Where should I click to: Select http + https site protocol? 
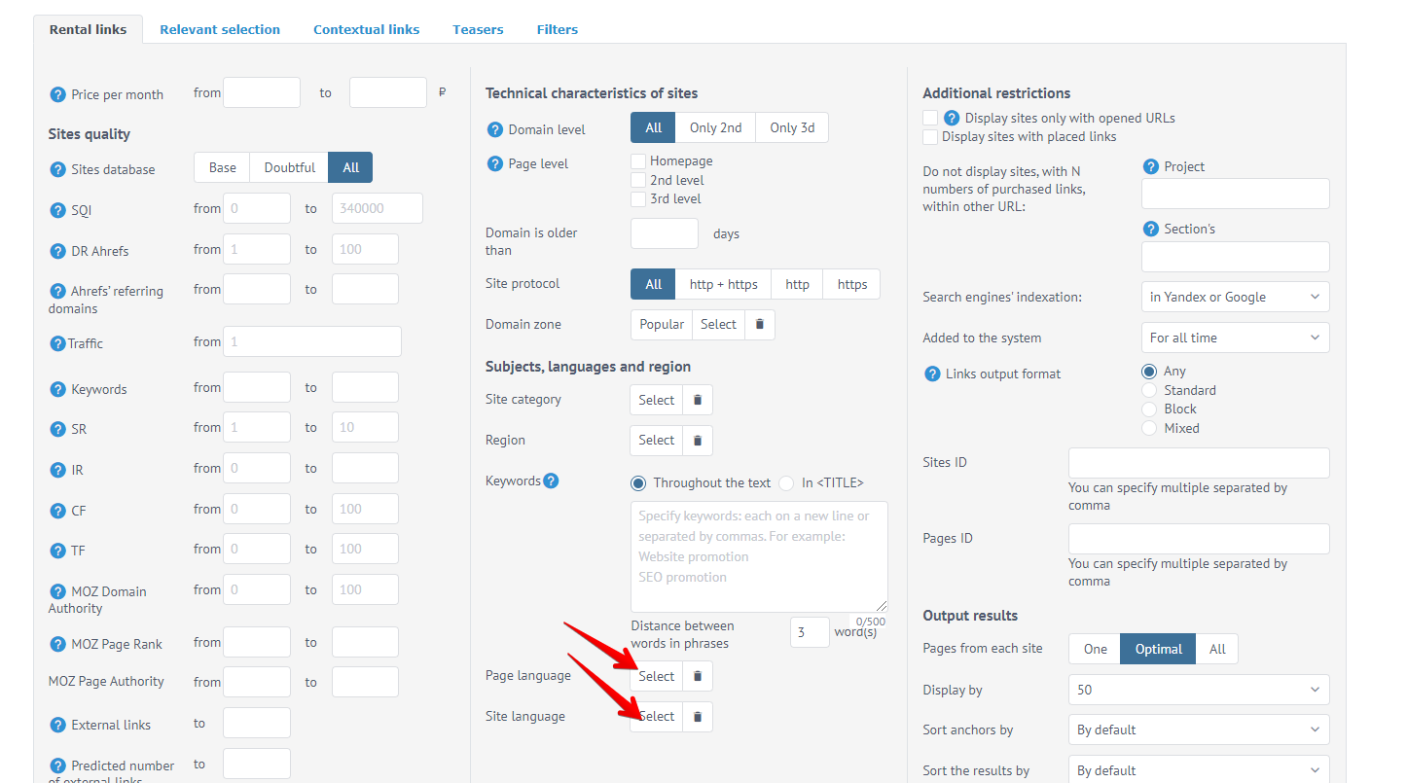(x=724, y=284)
